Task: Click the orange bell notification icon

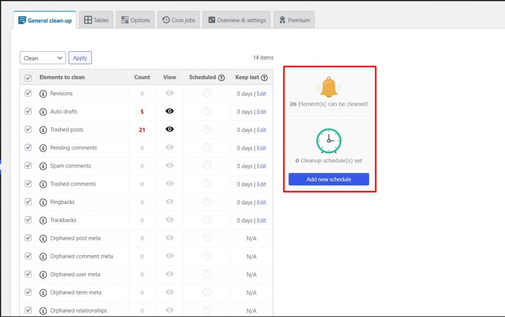Action: [x=329, y=87]
